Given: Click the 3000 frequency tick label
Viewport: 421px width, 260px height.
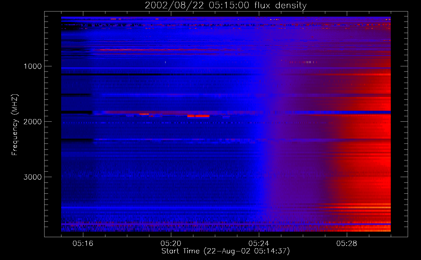Looking at the screenshot, I should tap(33, 177).
